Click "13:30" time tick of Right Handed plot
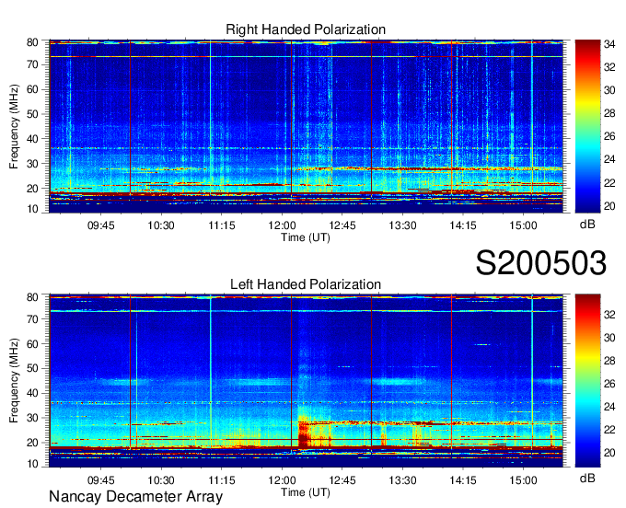This screenshot has height=508, width=626. (x=403, y=225)
